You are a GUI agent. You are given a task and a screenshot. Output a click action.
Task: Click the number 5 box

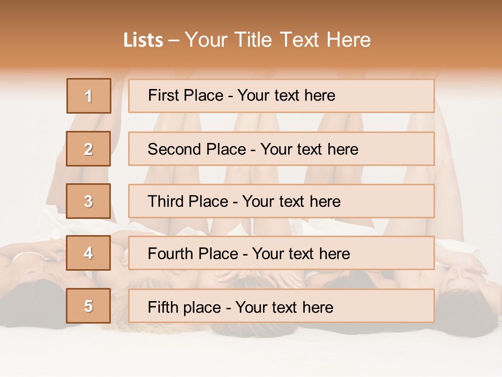click(x=88, y=306)
